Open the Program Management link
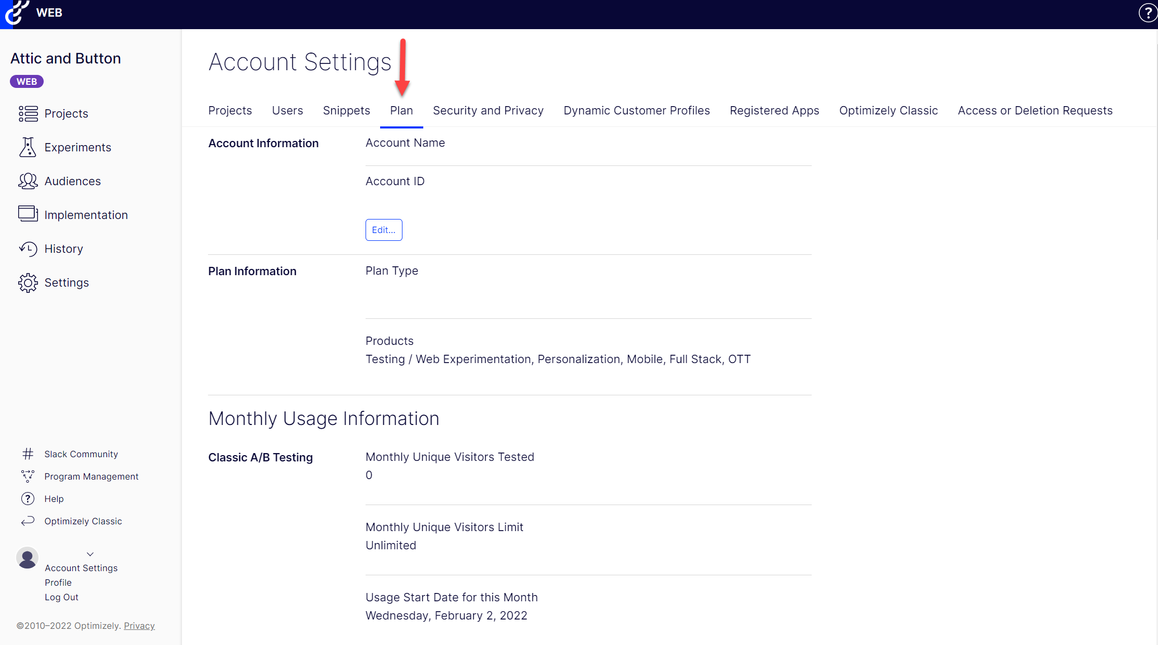The image size is (1158, 645). (x=92, y=476)
